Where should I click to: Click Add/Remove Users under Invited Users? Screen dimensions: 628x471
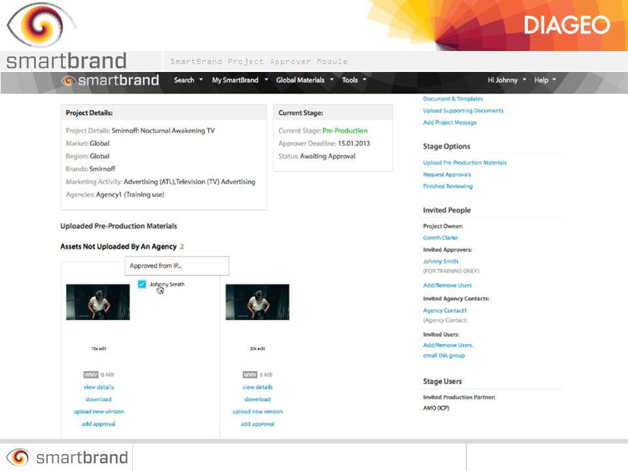pos(448,345)
